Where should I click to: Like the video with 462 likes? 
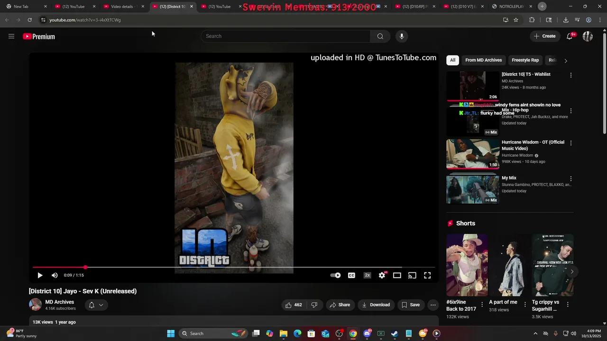pos(293,305)
